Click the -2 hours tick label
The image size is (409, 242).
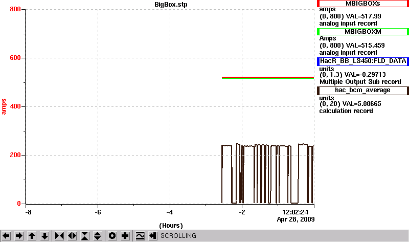(x=242, y=212)
